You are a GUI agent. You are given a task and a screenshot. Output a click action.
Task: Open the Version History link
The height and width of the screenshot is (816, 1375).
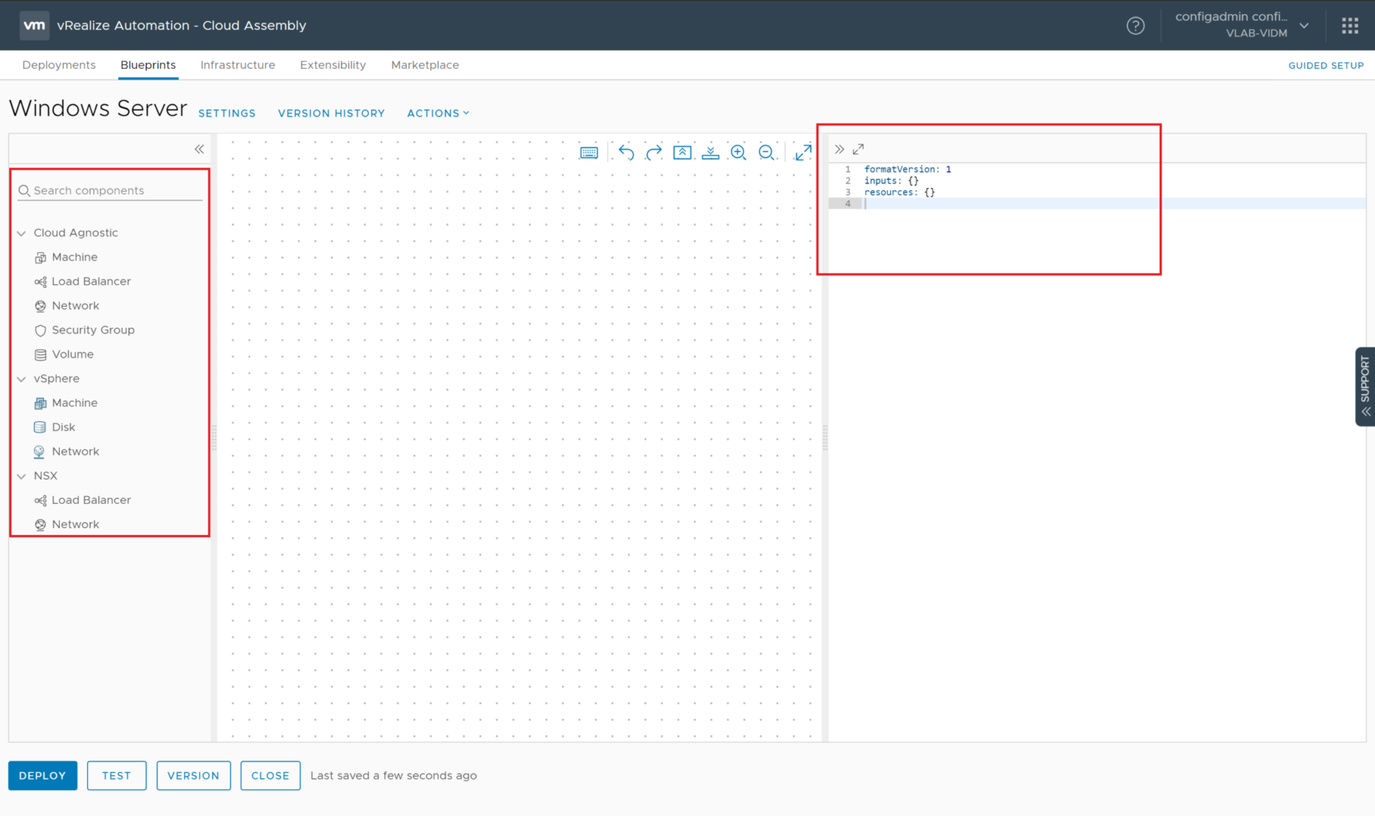tap(331, 113)
